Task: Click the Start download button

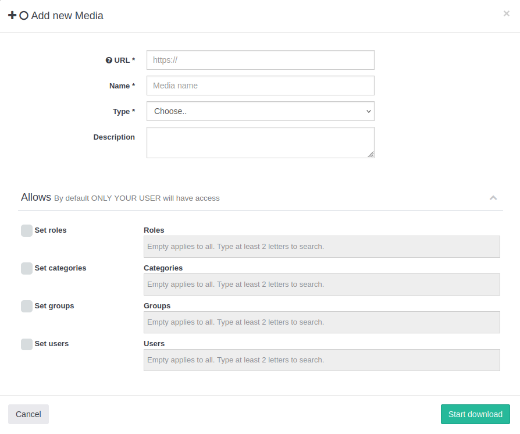Action: coord(475,414)
